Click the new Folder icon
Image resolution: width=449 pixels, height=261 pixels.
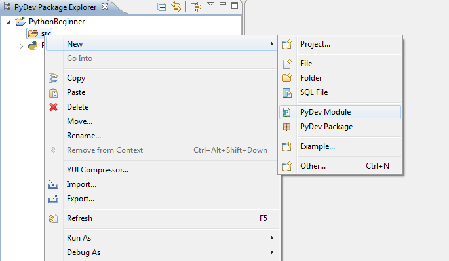[x=286, y=78]
